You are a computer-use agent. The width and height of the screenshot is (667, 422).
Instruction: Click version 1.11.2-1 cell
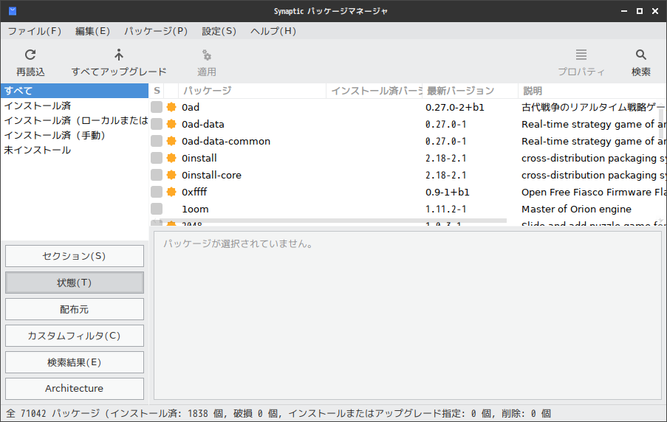pyautogui.click(x=446, y=209)
